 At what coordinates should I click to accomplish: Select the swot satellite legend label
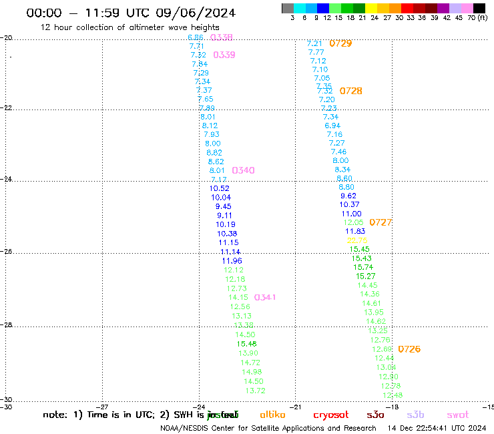(x=458, y=415)
